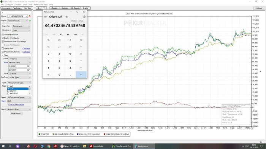The width and height of the screenshot is (266, 149).
Task: Switch to the Statistics tab
Action: click(x=65, y=8)
